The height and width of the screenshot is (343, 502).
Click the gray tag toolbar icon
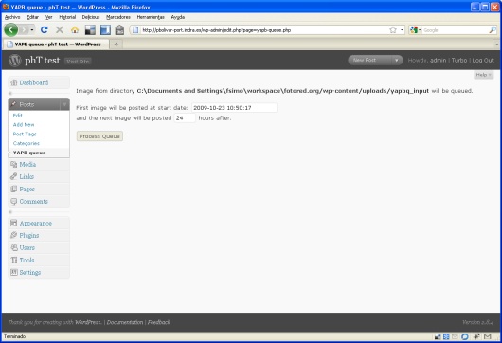click(119, 30)
